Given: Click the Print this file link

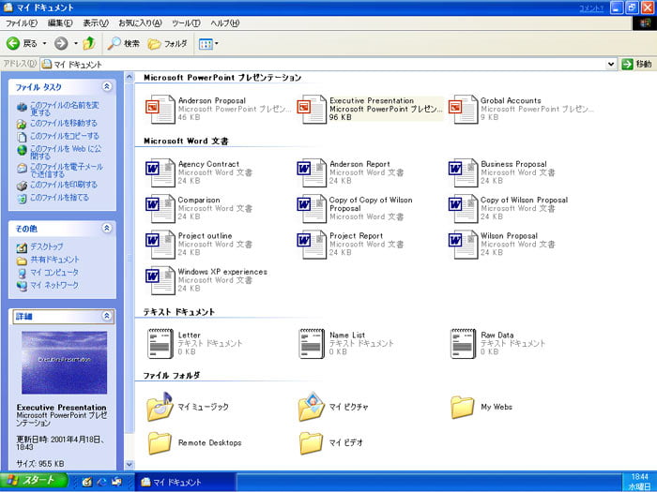Looking at the screenshot, I should pyautogui.click(x=63, y=185).
